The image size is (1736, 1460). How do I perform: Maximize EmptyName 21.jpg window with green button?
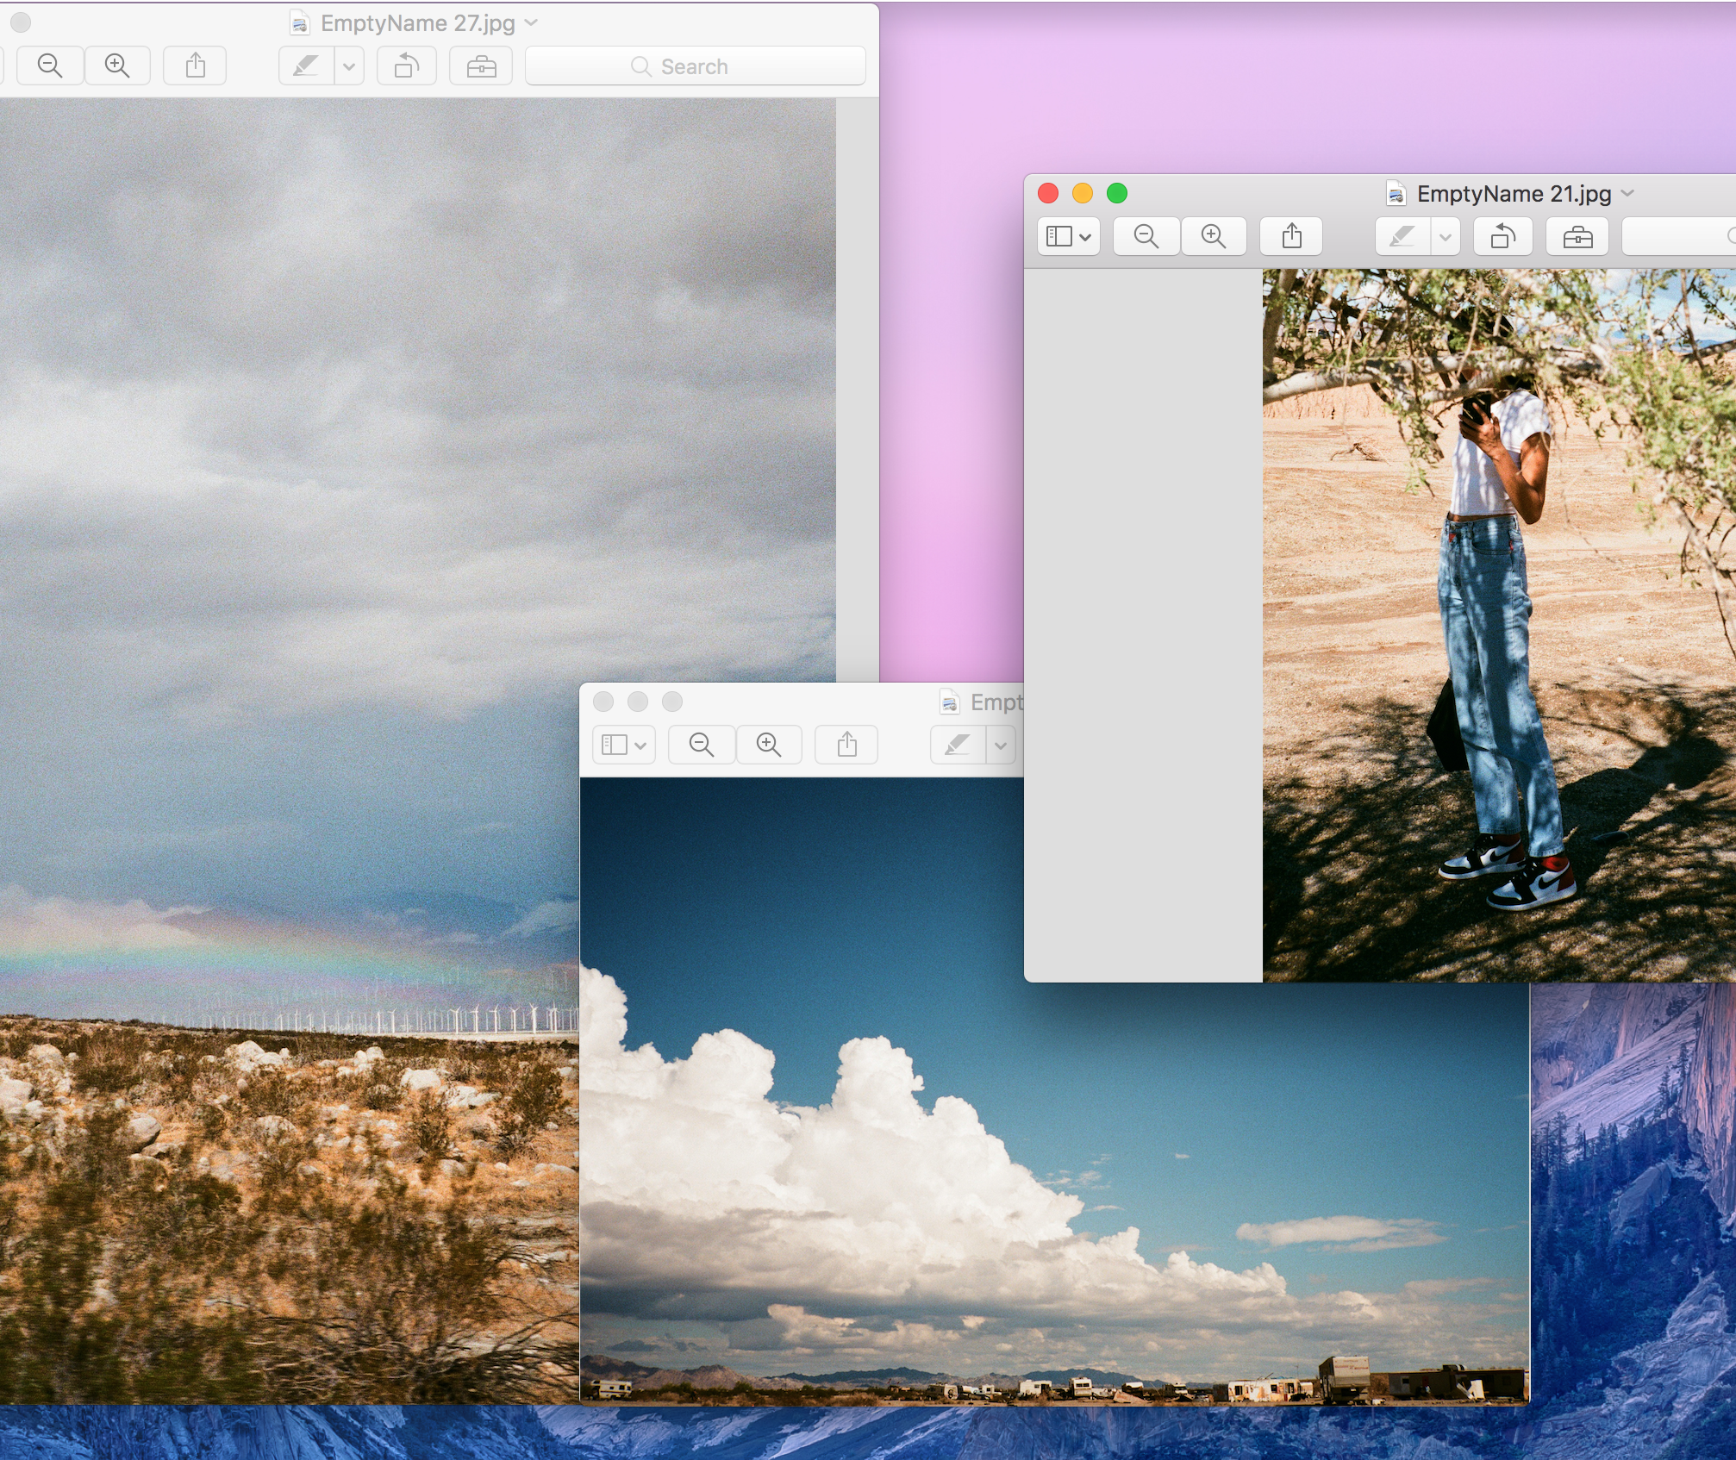point(1117,193)
